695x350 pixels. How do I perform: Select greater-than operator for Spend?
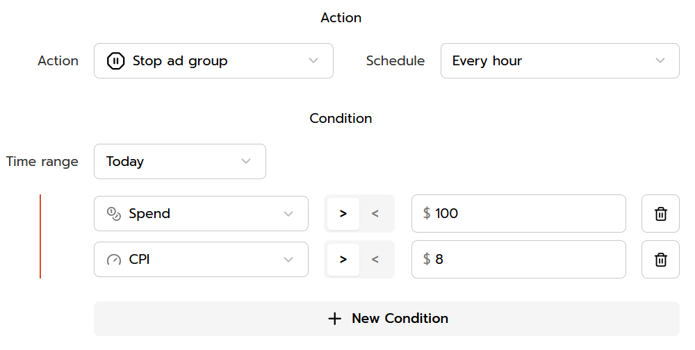pos(343,213)
